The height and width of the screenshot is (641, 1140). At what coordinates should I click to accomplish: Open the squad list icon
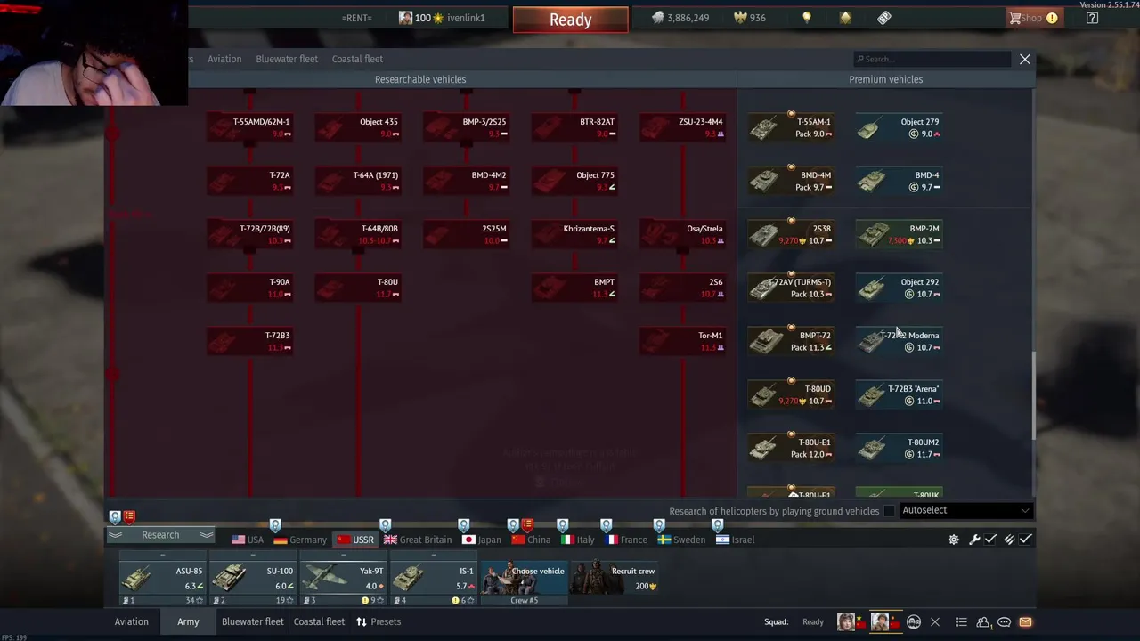coord(961,621)
